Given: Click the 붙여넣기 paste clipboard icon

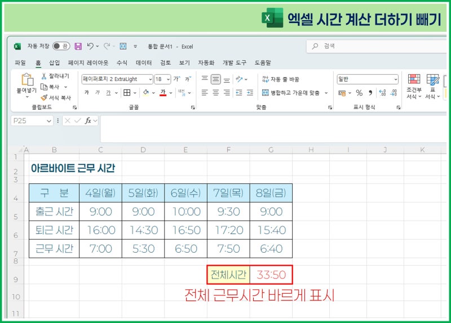Looking at the screenshot, I should click(x=28, y=79).
